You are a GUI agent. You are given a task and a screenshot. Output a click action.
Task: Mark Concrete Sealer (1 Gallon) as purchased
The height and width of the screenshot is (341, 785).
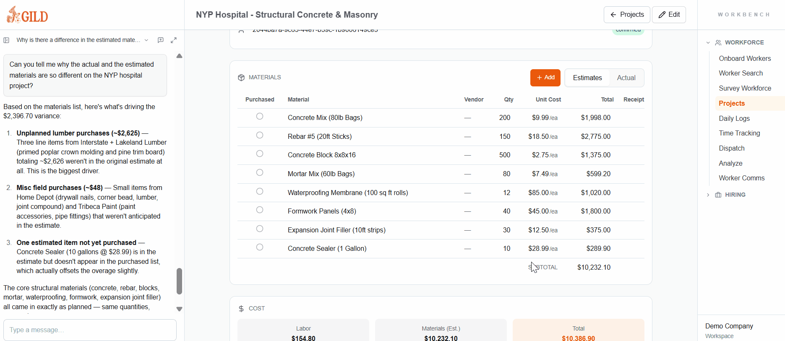(260, 247)
